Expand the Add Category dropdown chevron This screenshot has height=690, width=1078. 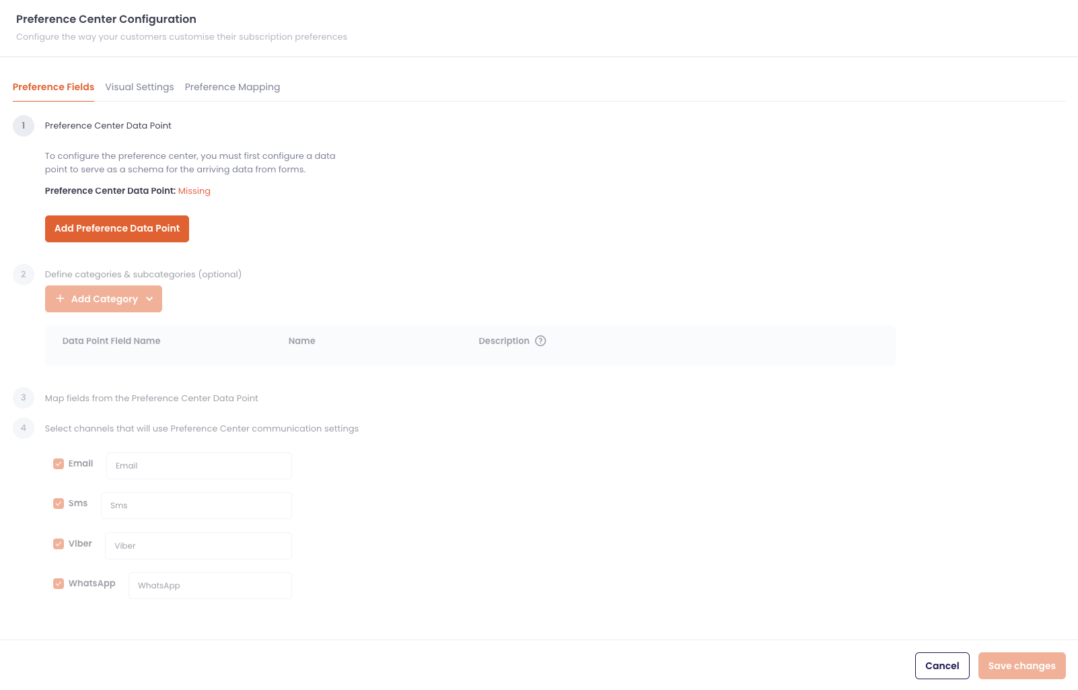click(x=149, y=299)
